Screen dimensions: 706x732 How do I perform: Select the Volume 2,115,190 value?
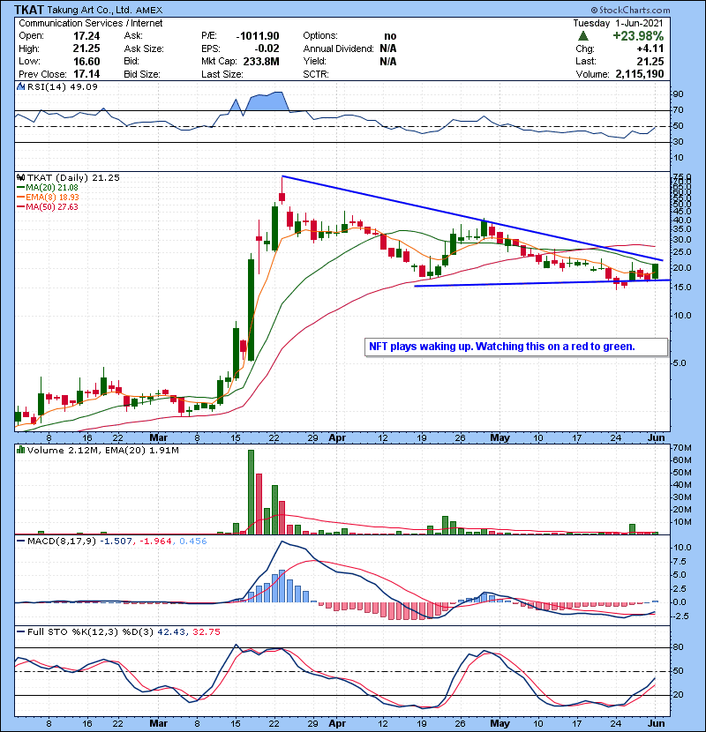(x=640, y=74)
